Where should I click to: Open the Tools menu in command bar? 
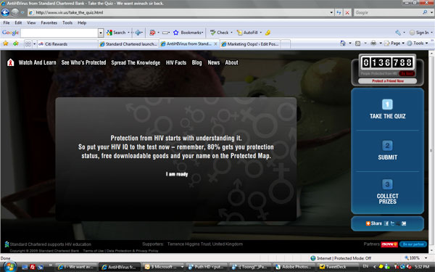tap(418, 43)
